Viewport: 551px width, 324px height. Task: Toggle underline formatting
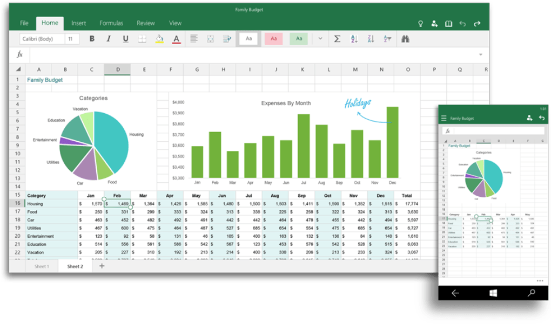click(124, 38)
